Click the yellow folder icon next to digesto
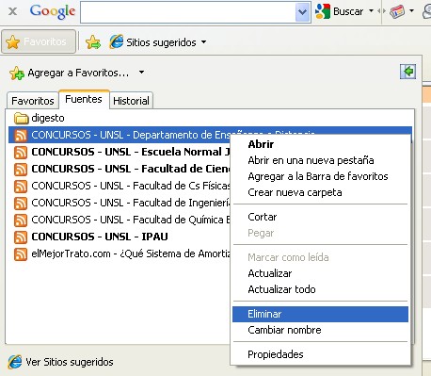This screenshot has height=376, width=431. pos(22,119)
